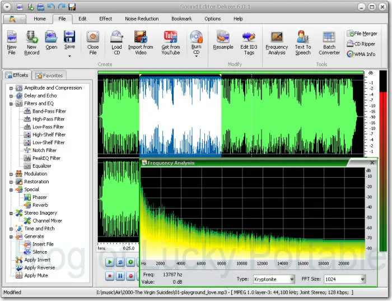Open the Options tab
Image resolution: width=392 pixels, height=301 pixels.
212,18
